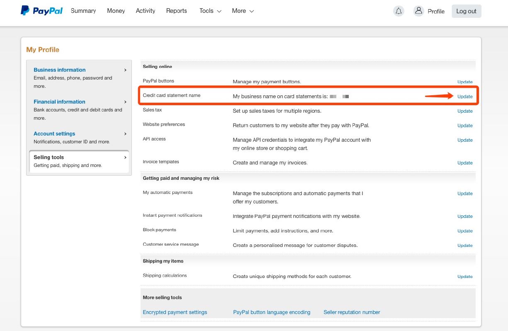The width and height of the screenshot is (508, 331).
Task: Click the Profile person icon
Action: click(x=418, y=11)
